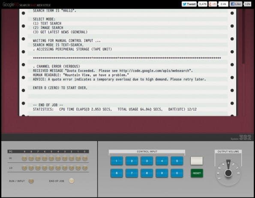This screenshot has width=255, height=198.
Task: Click the Facebook Like button
Action: (236, 4)
